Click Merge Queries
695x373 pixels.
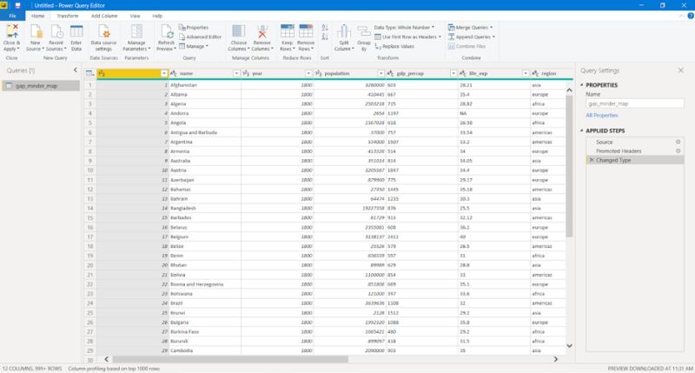point(470,28)
